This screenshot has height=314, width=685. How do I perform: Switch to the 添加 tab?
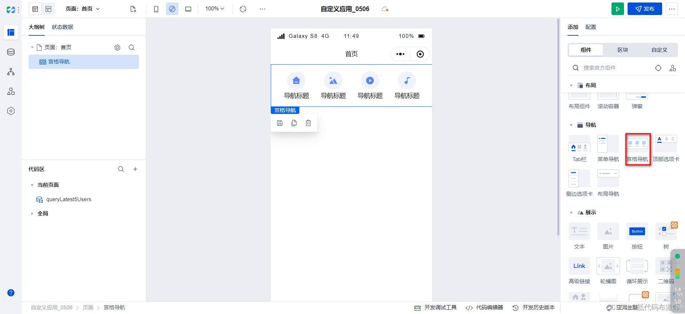(573, 27)
